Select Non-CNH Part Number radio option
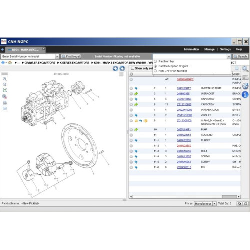 (155, 71)
